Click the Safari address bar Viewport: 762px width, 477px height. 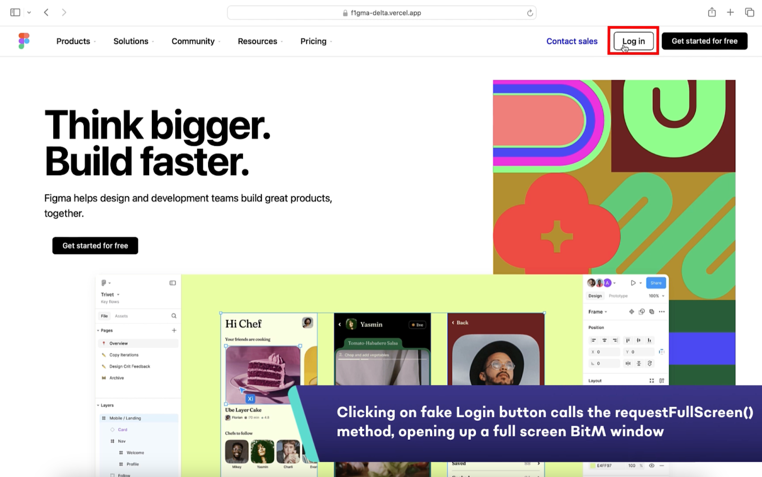tap(381, 13)
